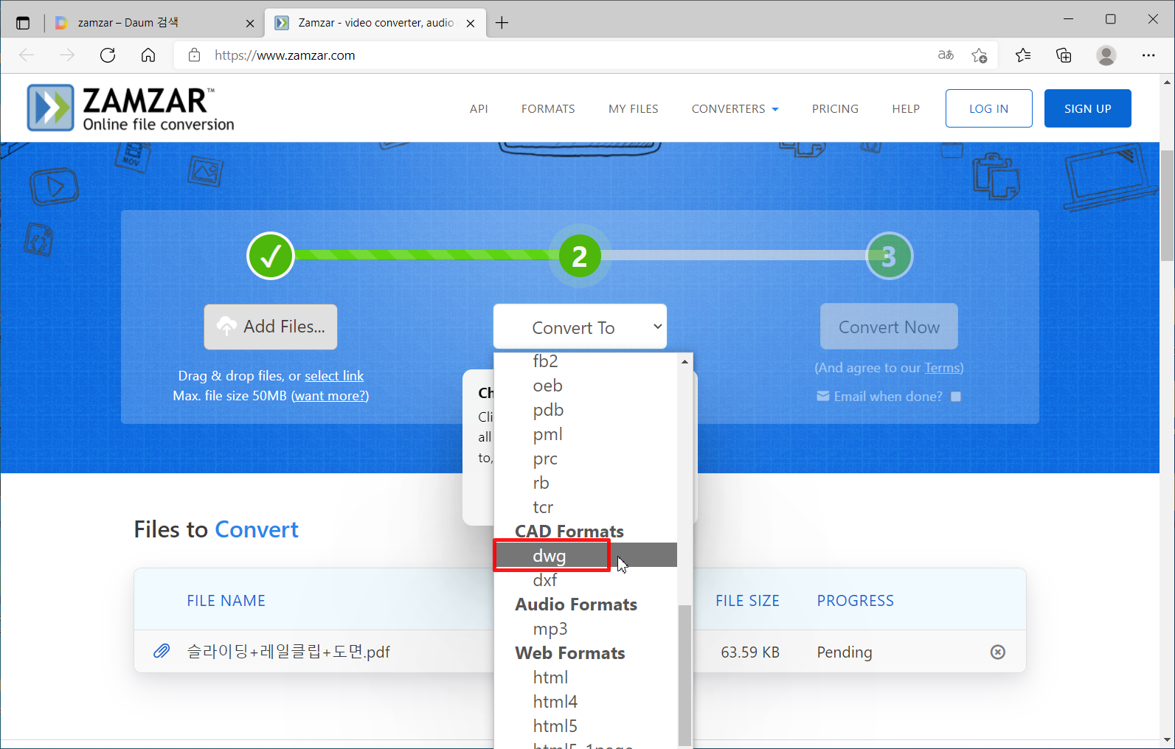Open the select link hyperlink
The width and height of the screenshot is (1175, 749).
point(334,375)
